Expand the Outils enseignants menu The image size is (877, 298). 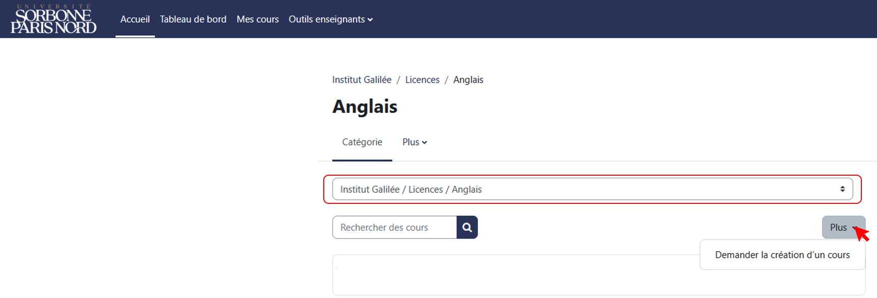[x=330, y=19]
